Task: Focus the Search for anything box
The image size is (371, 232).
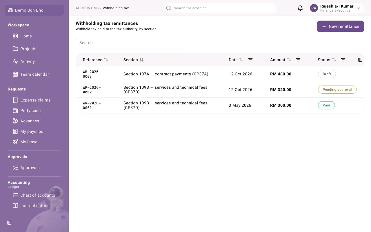Action: tap(220, 8)
